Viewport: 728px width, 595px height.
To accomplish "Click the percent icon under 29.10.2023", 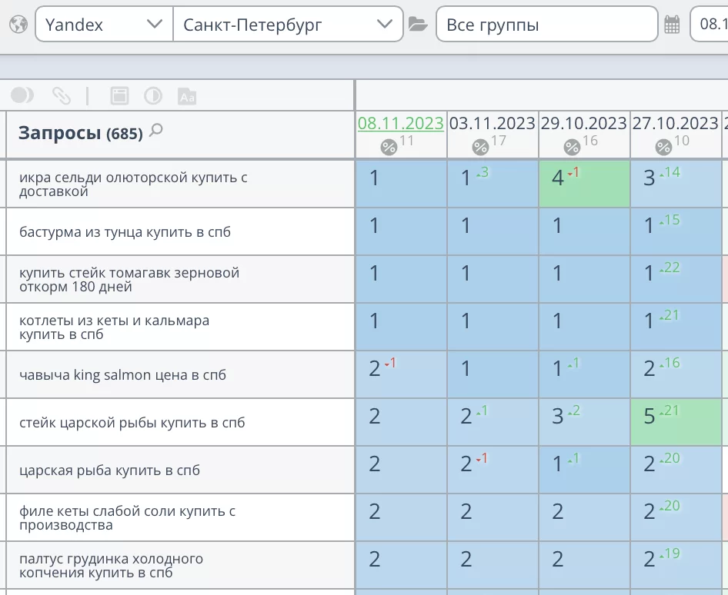I will [x=572, y=147].
